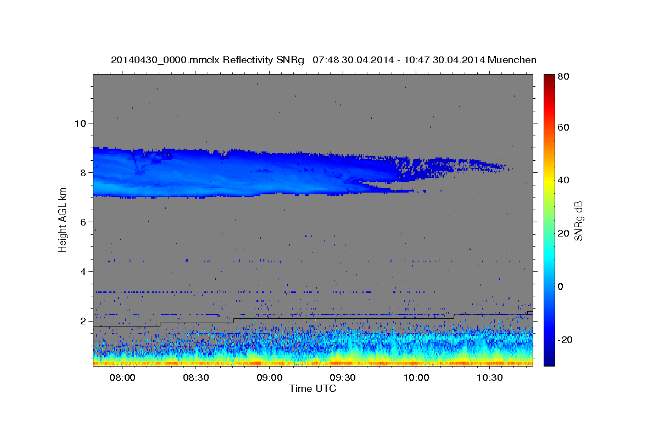Click the colorbar value 20

click(563, 233)
